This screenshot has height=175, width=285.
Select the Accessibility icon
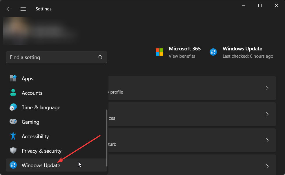point(13,136)
